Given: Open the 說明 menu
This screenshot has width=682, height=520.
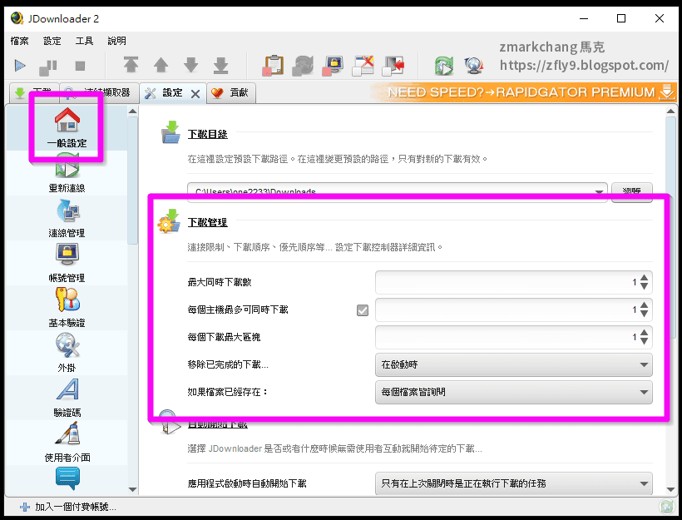Looking at the screenshot, I should [117, 41].
